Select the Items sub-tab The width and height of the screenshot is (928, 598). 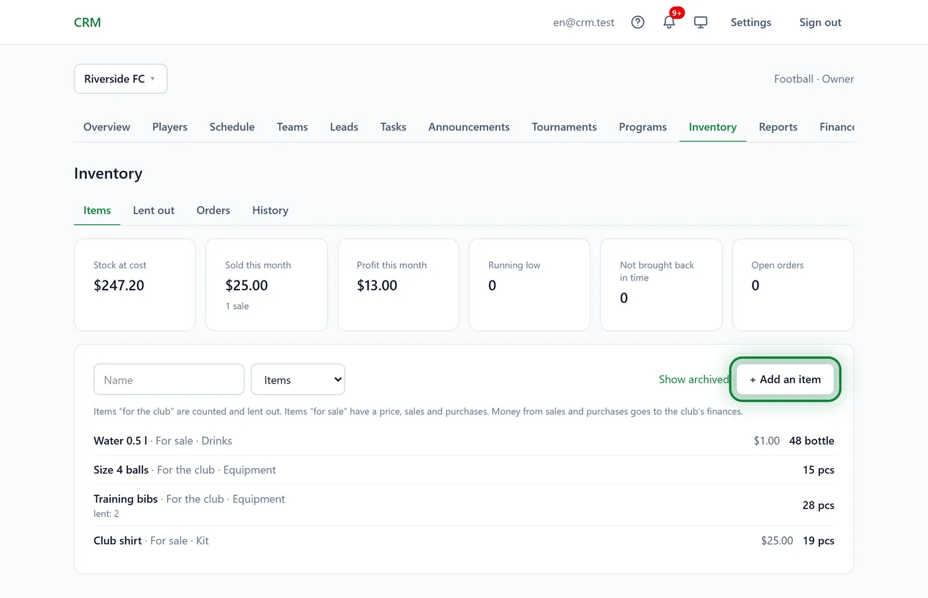coord(97,210)
